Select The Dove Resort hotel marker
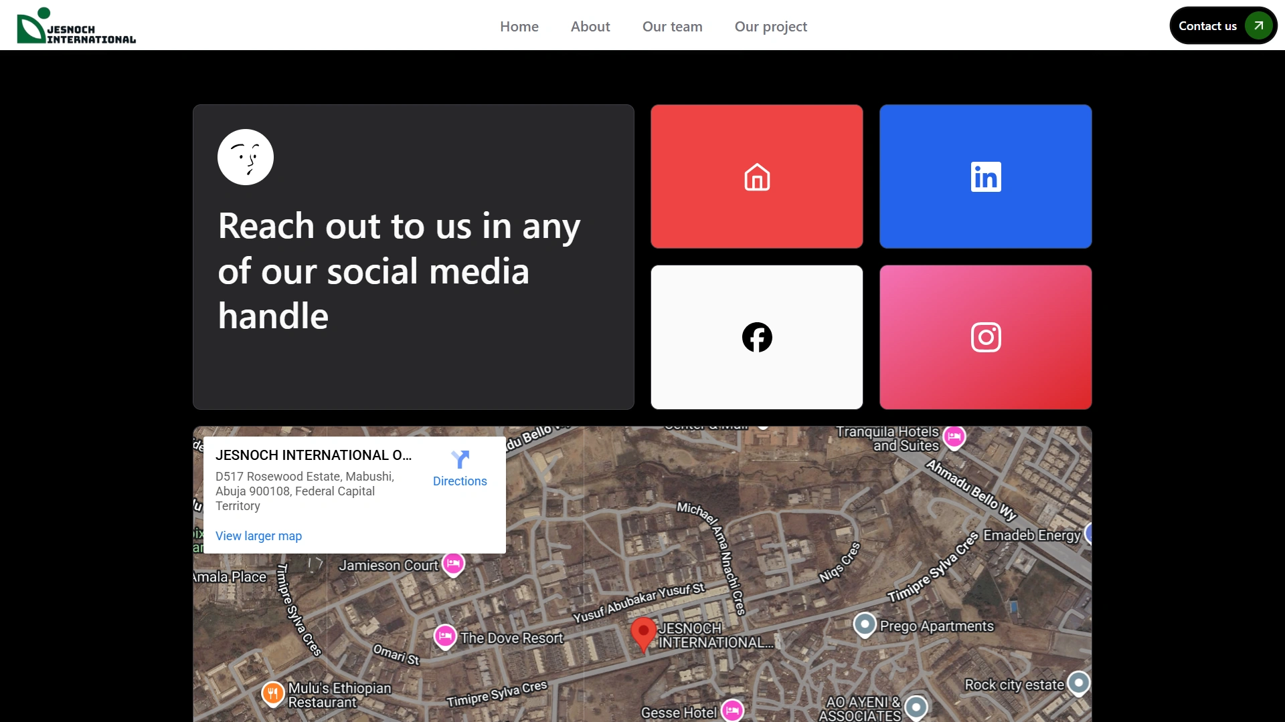This screenshot has width=1285, height=722. pos(445,636)
